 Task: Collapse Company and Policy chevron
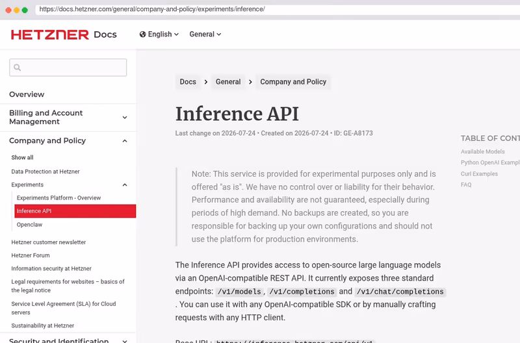(x=125, y=141)
